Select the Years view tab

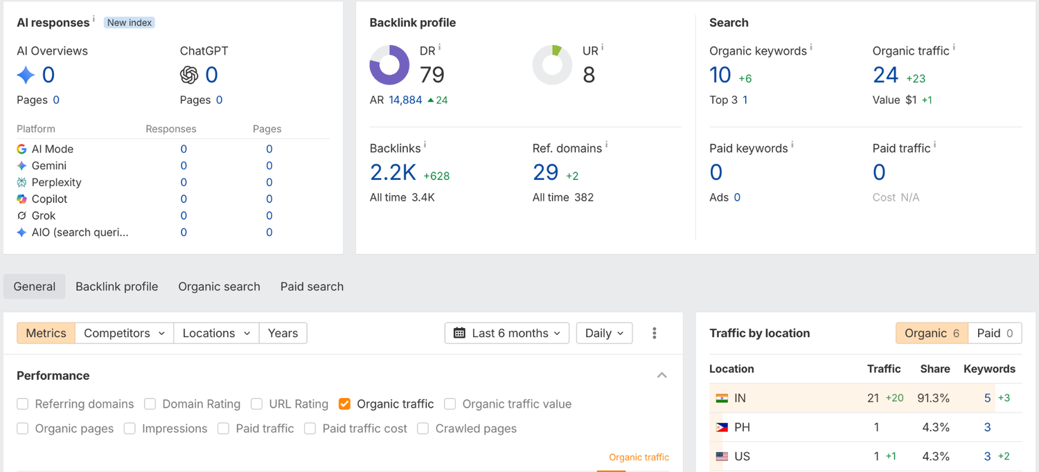pyautogui.click(x=283, y=333)
